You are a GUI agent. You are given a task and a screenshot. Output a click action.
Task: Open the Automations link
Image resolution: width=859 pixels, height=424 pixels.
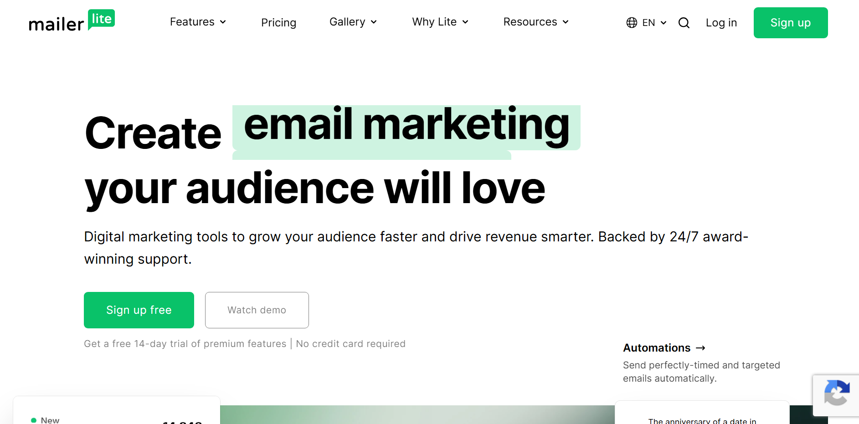pos(657,348)
